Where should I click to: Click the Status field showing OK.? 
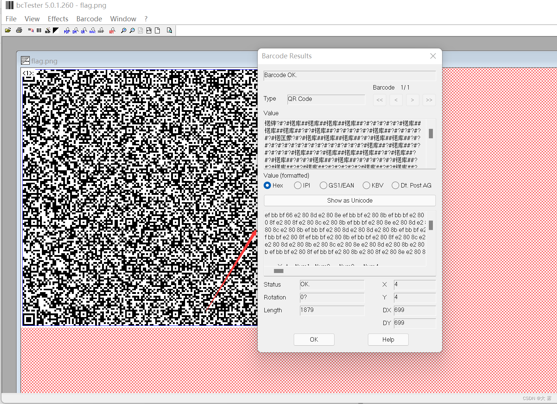[332, 284]
